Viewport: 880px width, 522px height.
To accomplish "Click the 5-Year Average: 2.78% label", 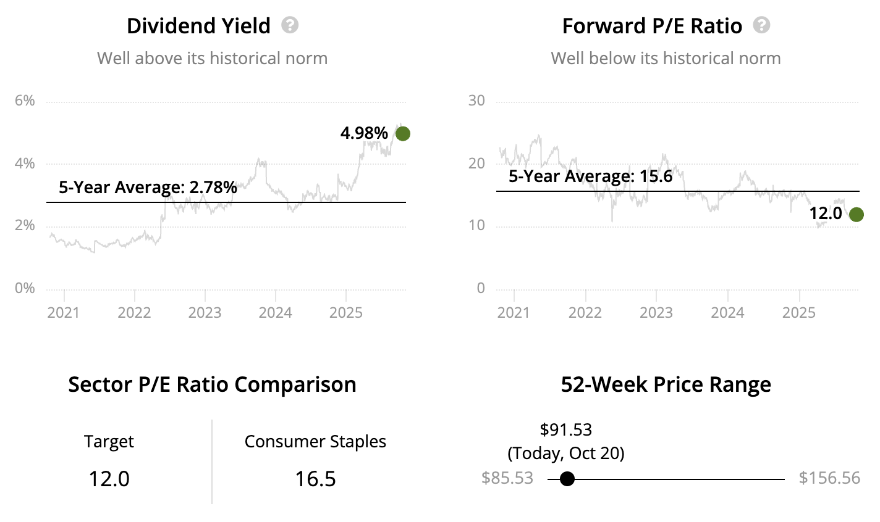I will (x=148, y=187).
